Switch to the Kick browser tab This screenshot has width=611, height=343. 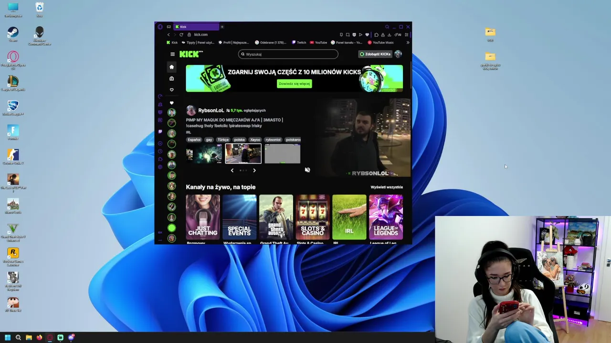pos(196,27)
